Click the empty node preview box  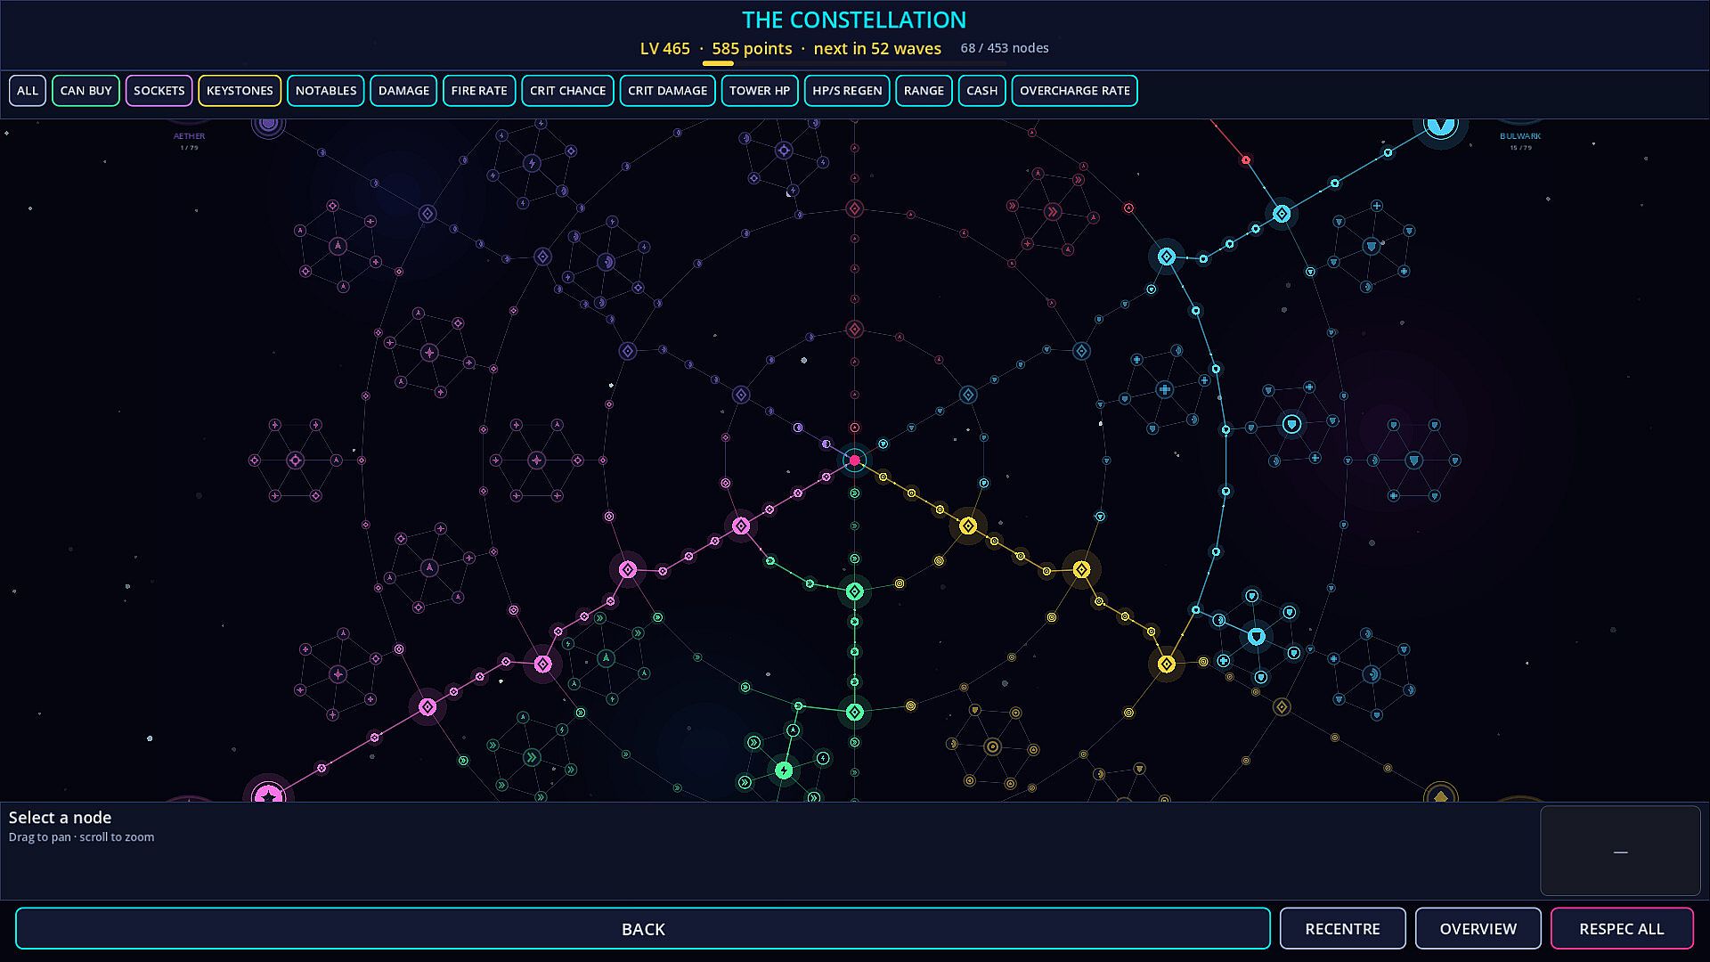pyautogui.click(x=1620, y=851)
